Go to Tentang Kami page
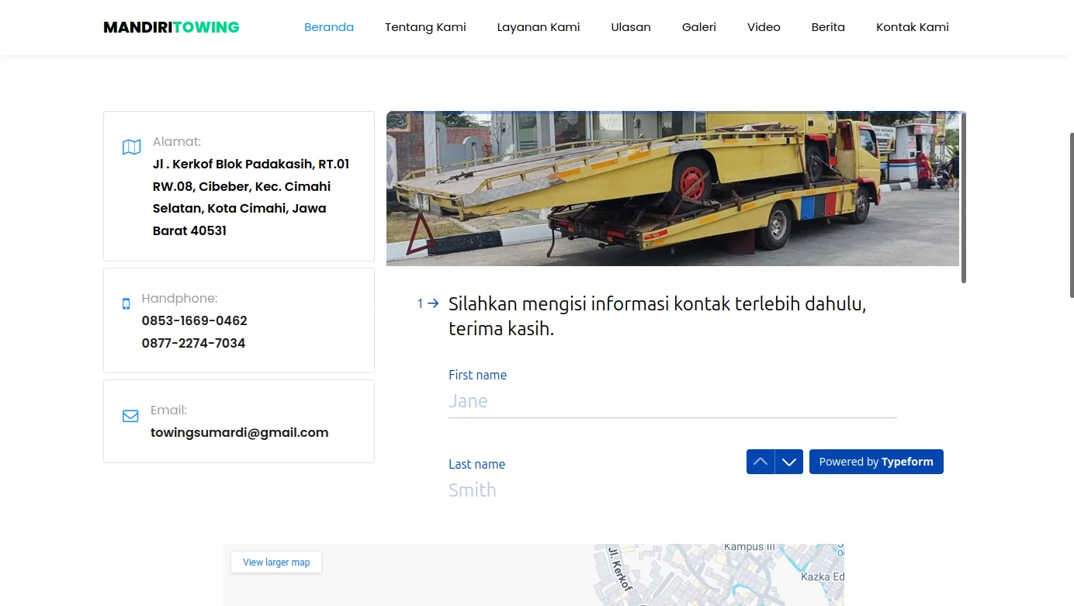 [x=425, y=27]
